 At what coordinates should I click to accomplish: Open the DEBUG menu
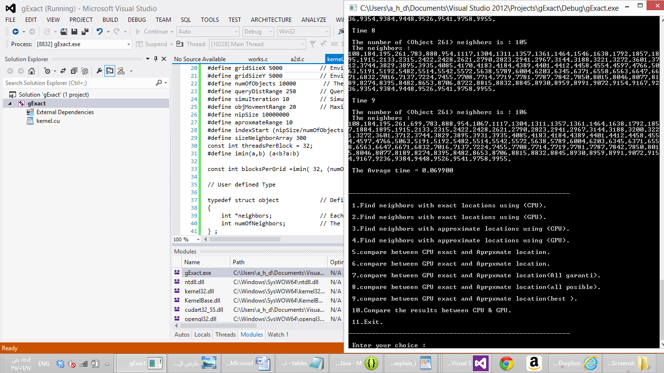pyautogui.click(x=137, y=20)
